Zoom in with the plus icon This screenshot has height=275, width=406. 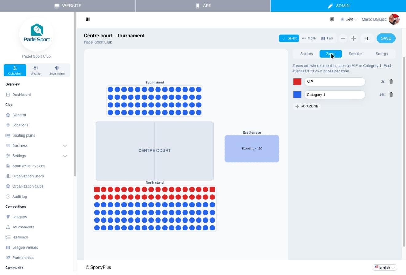(353, 38)
